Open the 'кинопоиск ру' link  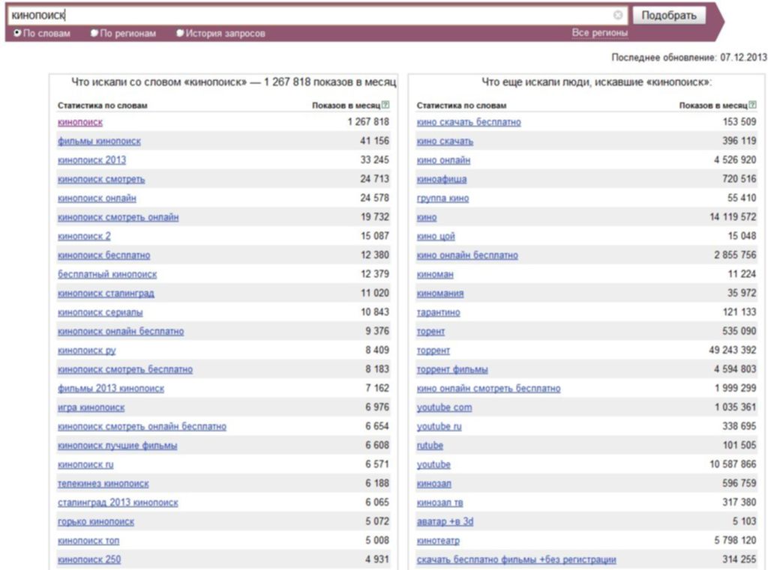click(x=87, y=351)
